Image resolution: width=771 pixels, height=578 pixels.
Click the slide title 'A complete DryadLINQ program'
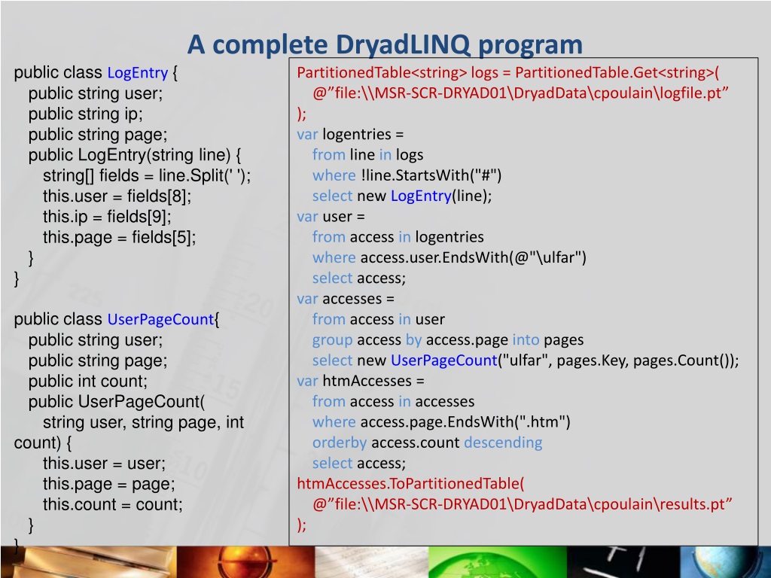(x=385, y=44)
